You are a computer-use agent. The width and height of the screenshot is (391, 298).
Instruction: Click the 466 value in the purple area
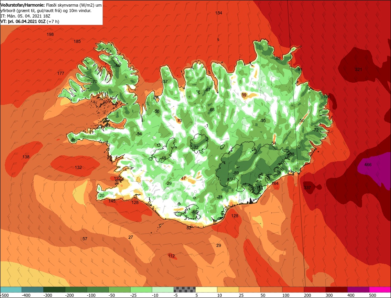click(368, 165)
